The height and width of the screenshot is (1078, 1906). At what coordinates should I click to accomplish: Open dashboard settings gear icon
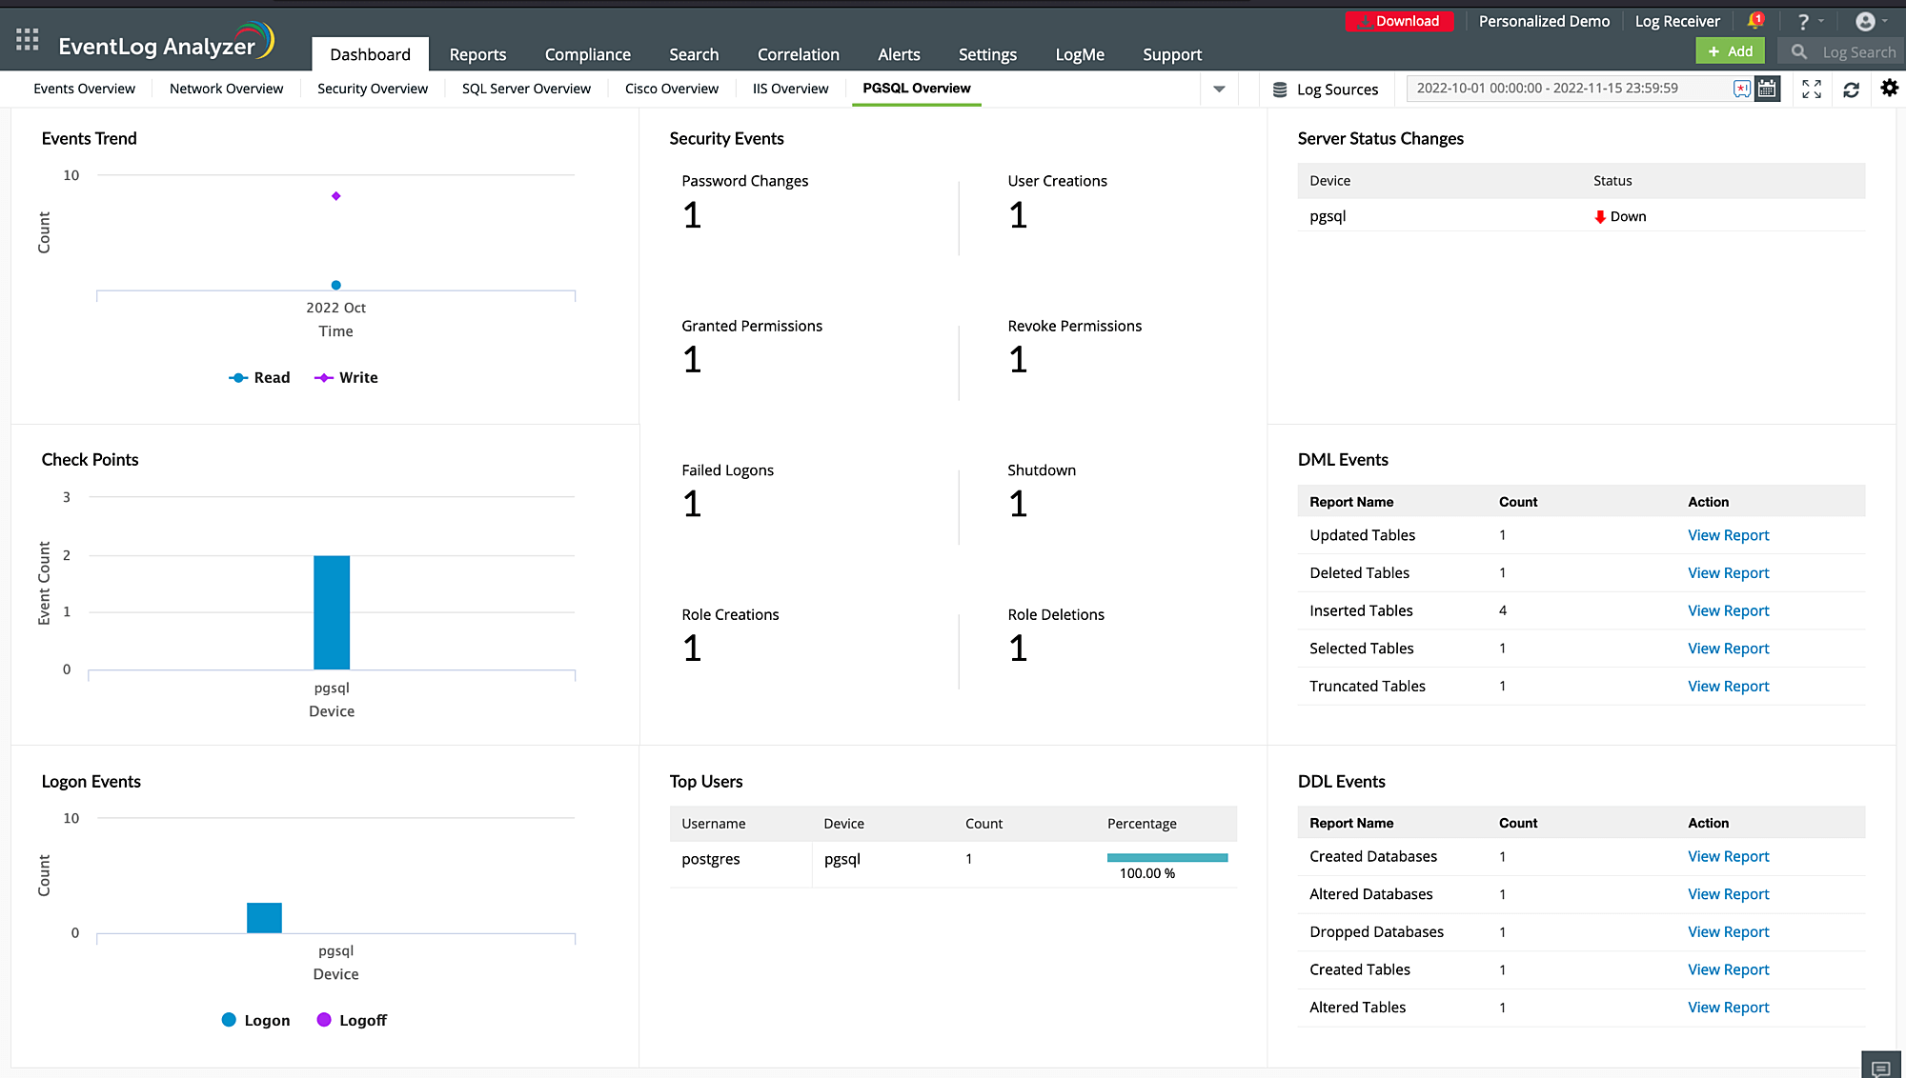[1889, 89]
